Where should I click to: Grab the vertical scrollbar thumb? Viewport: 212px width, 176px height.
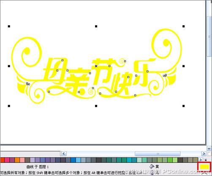coord(209,36)
